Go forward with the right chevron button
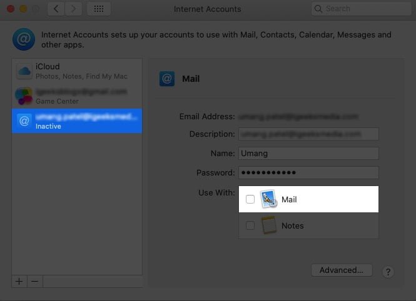Image resolution: width=416 pixels, height=301 pixels. click(73, 9)
